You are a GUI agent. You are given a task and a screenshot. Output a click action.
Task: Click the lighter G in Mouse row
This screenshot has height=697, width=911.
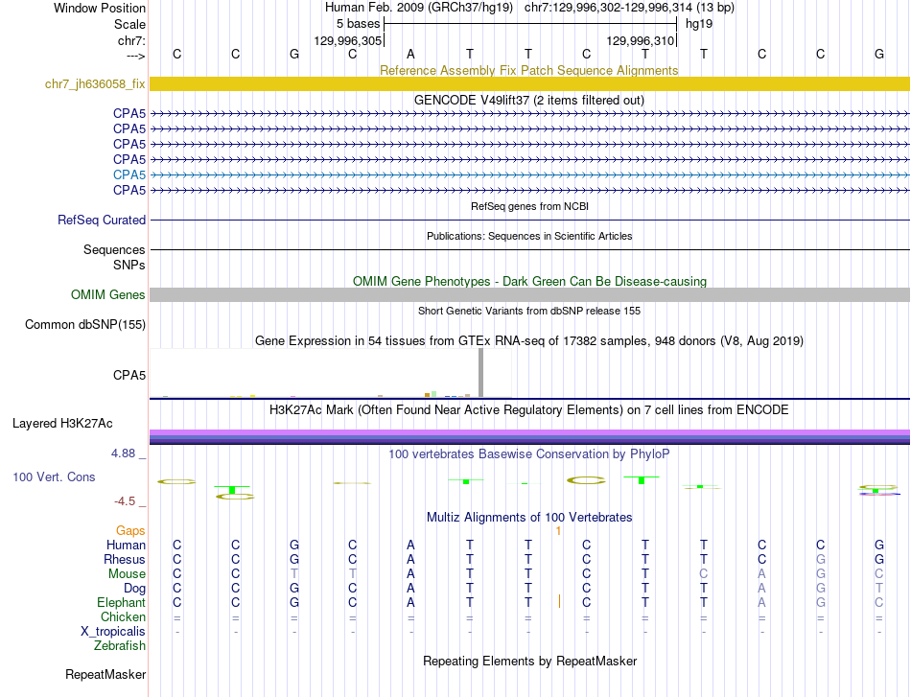point(820,574)
